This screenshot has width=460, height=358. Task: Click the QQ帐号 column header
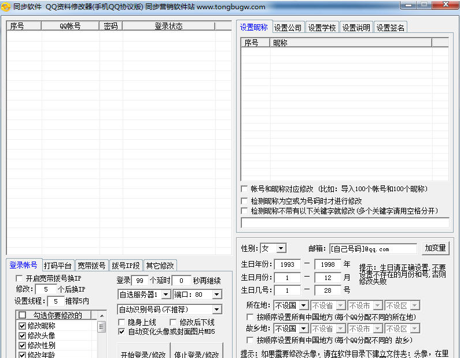point(70,26)
